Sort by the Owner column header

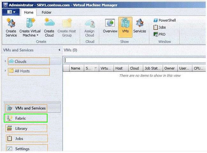tap(170, 68)
